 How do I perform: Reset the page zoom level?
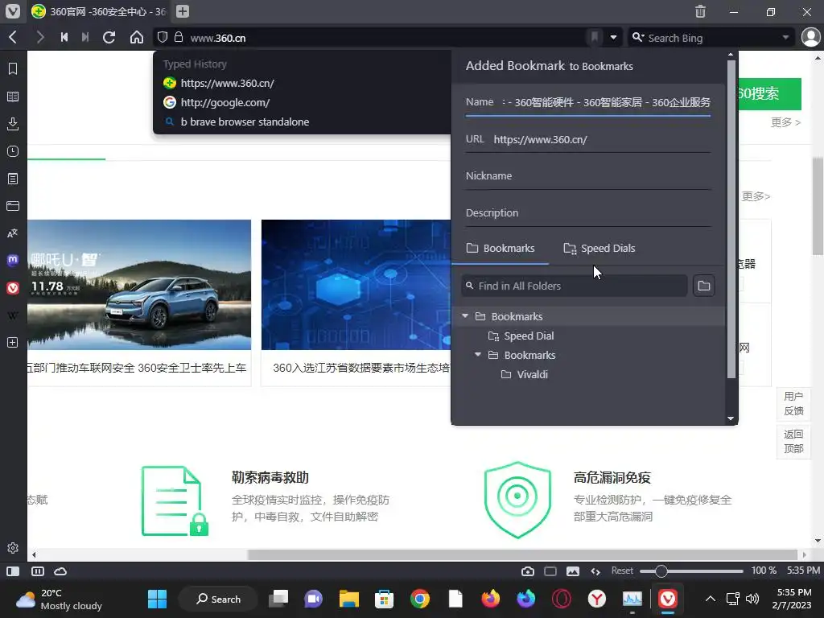pos(622,571)
